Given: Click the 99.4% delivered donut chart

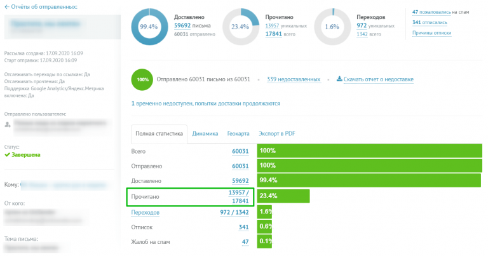Looking at the screenshot, I should tap(149, 27).
